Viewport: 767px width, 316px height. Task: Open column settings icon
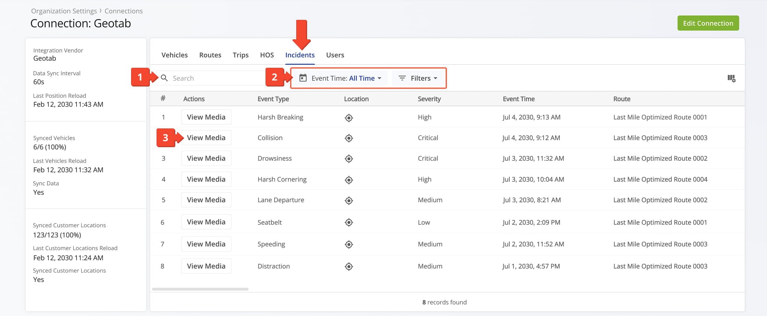[731, 78]
